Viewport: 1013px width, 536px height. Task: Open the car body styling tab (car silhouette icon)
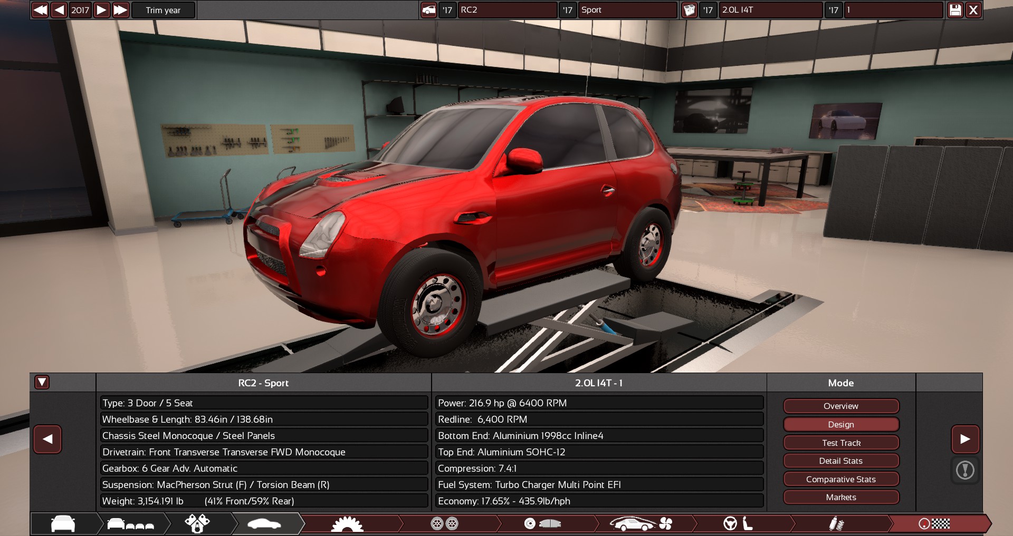pyautogui.click(x=264, y=524)
